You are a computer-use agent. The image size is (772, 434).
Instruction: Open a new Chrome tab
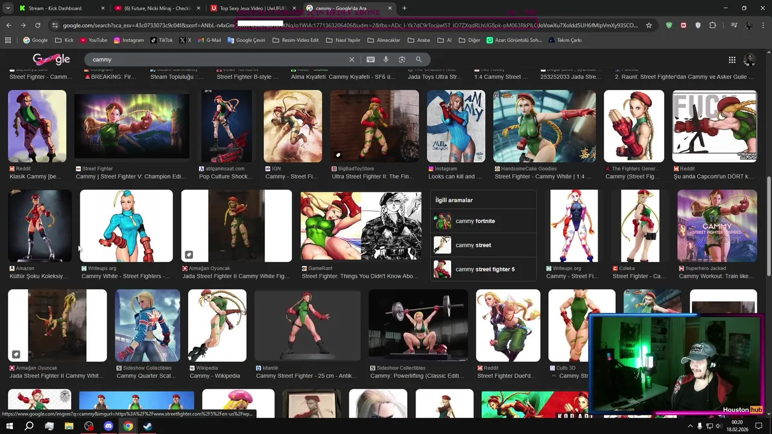click(404, 8)
